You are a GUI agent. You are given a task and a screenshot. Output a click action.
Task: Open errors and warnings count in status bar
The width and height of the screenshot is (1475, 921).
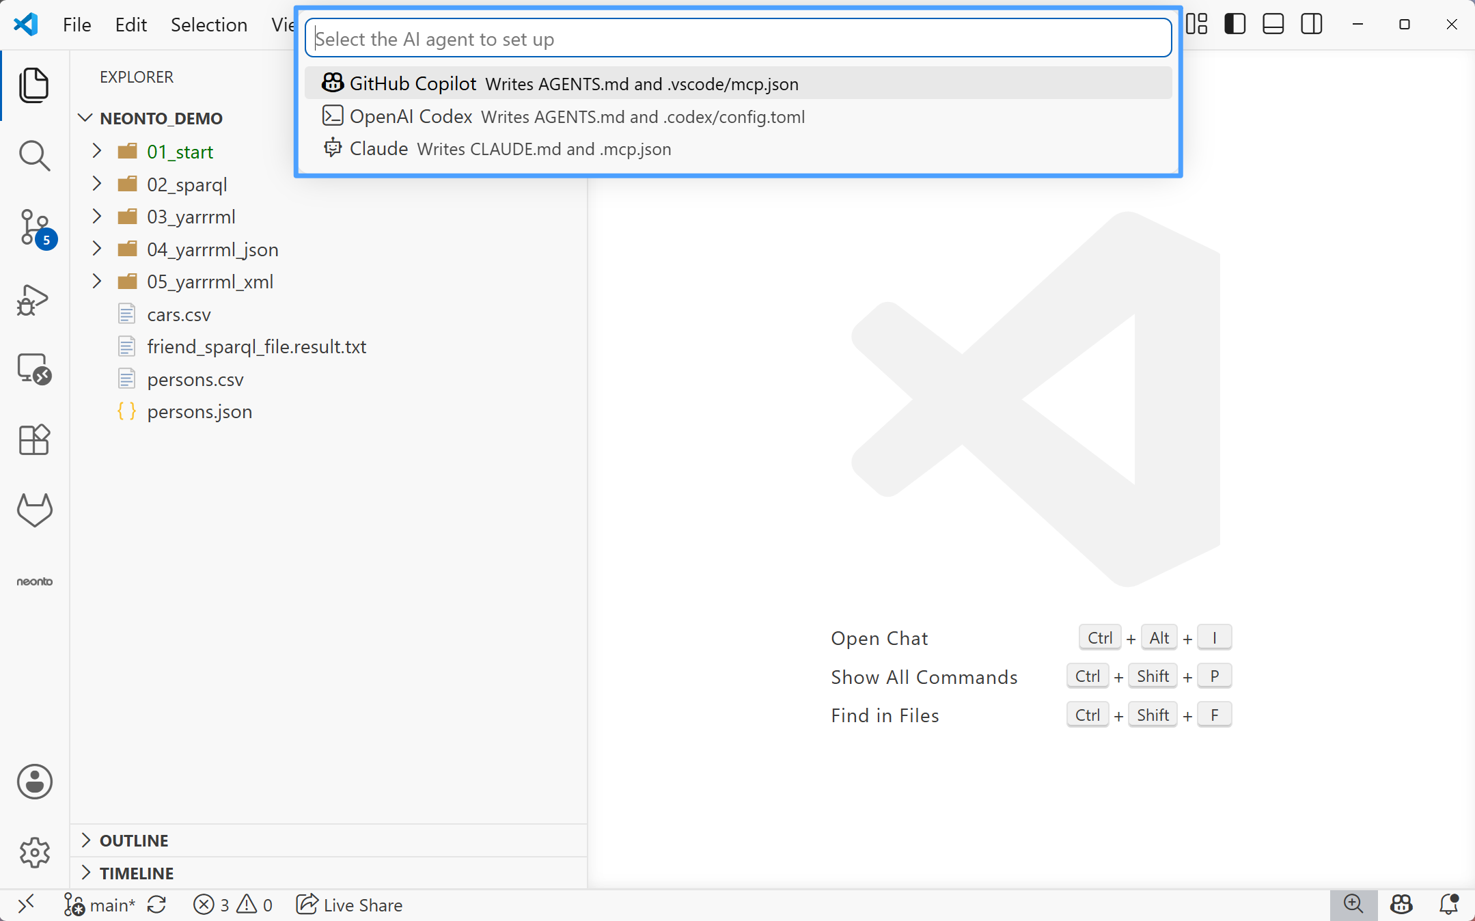point(233,905)
